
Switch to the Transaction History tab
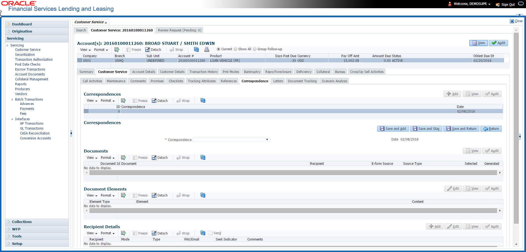coord(204,72)
